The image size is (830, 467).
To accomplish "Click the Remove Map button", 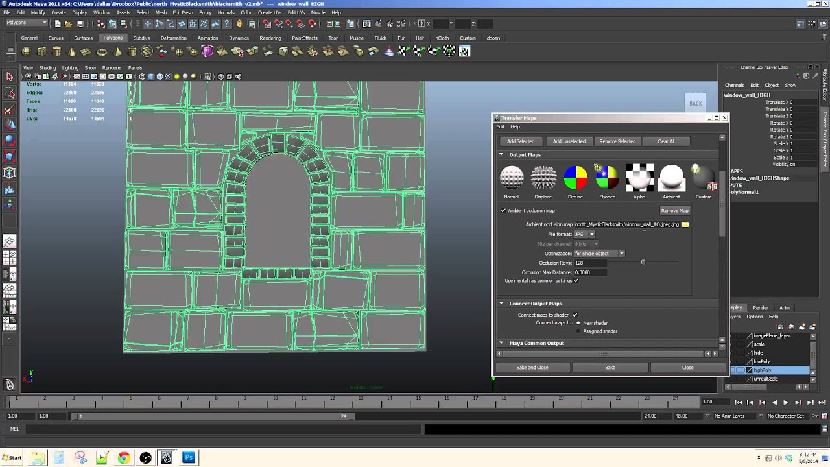I will coord(675,211).
